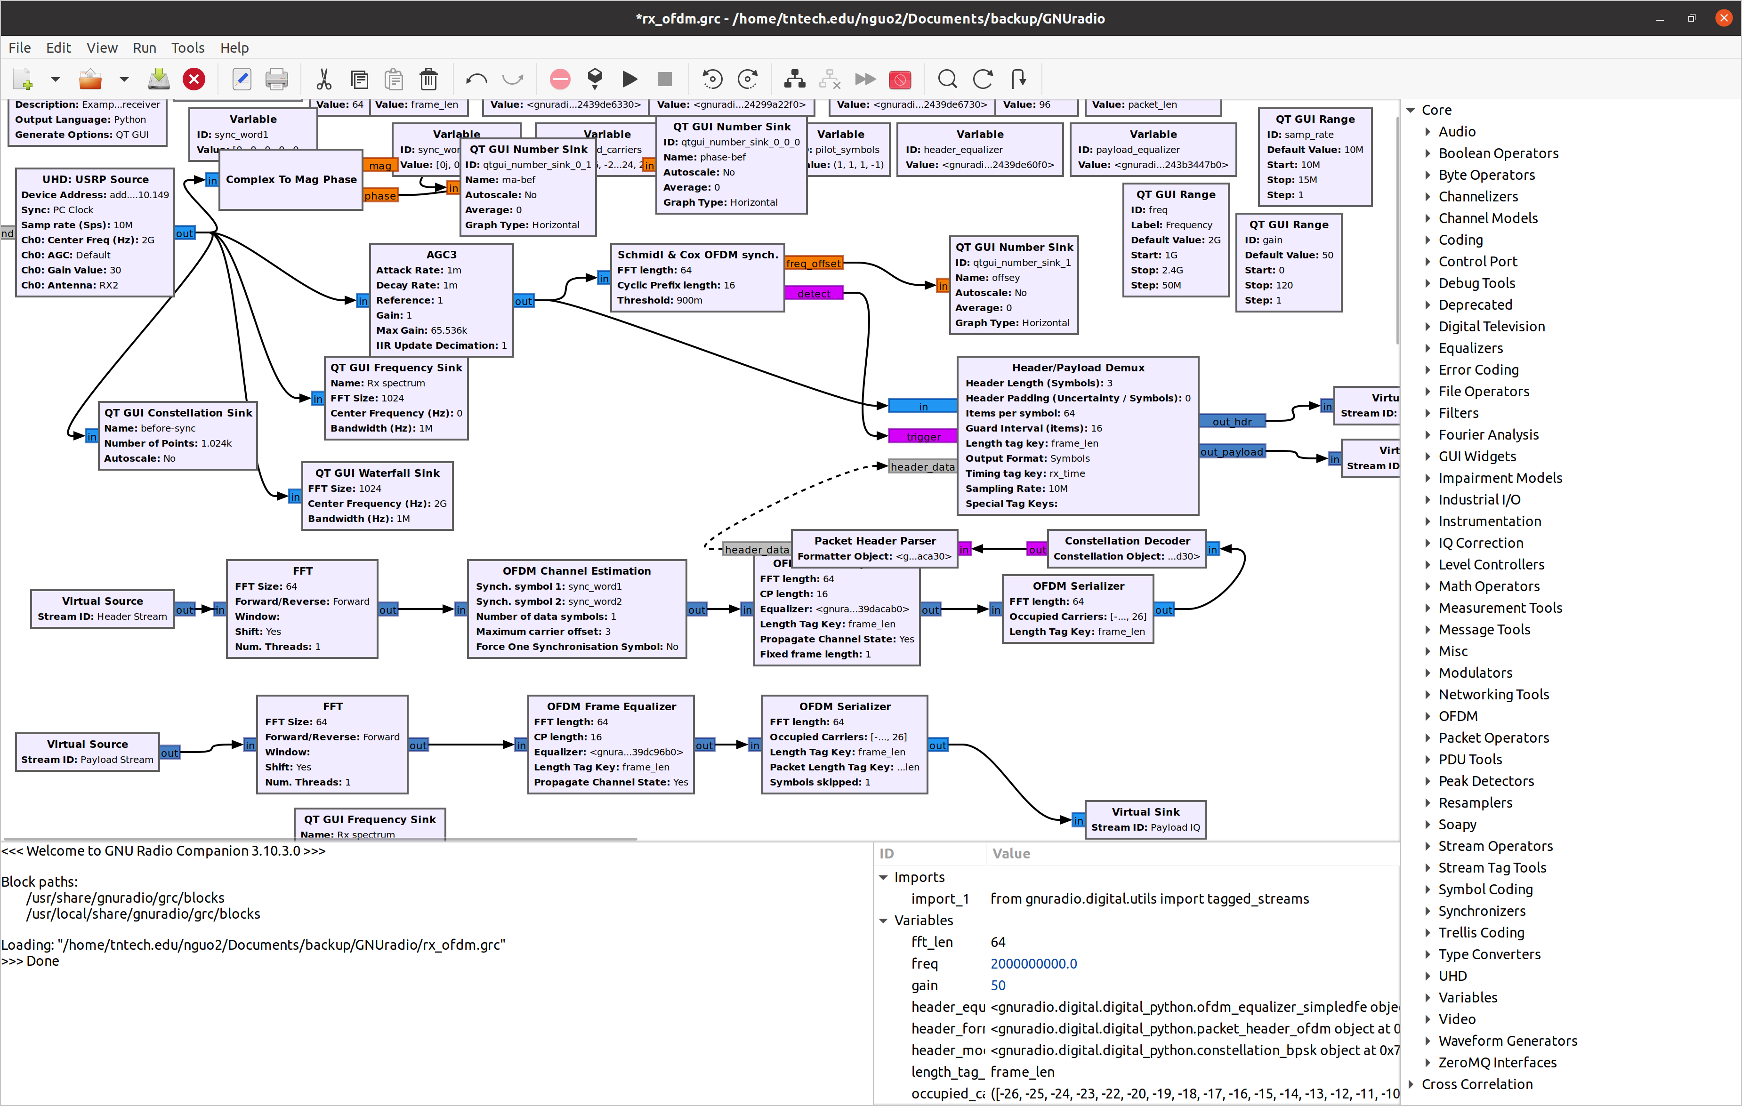Expand the Synchronizers category

1427,911
